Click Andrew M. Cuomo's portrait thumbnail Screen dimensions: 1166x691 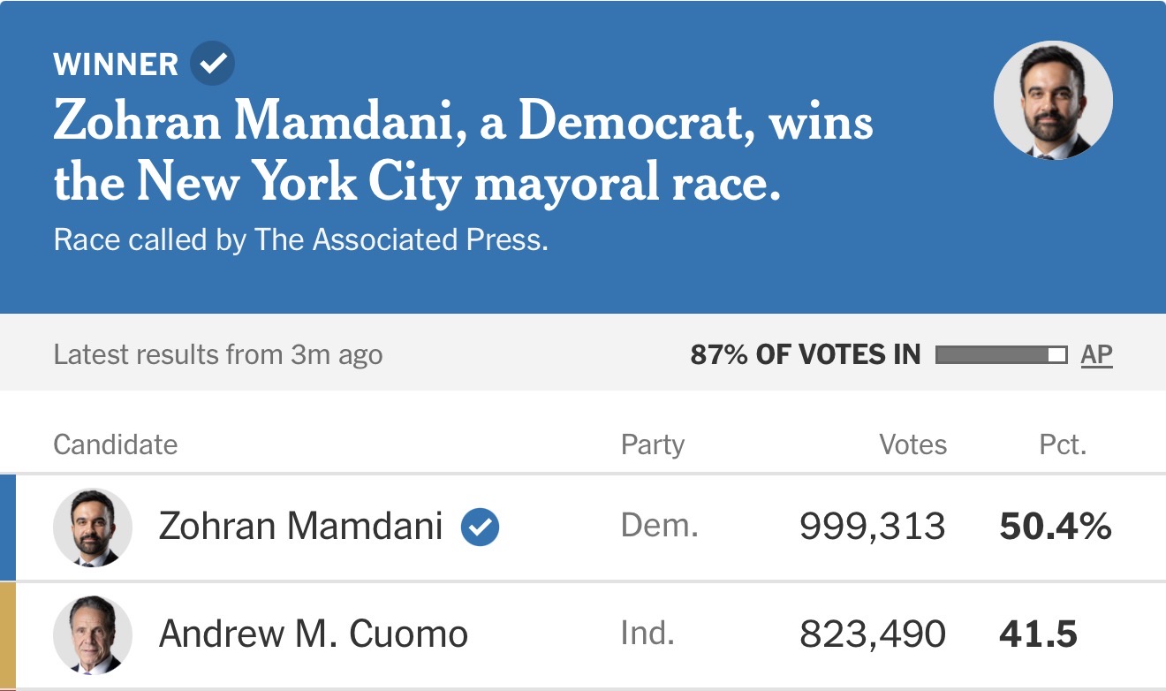click(x=93, y=634)
